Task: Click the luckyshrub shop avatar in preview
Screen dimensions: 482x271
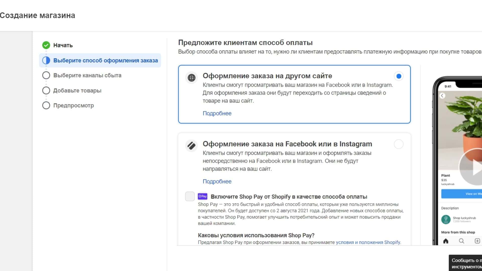Action: 446,219
